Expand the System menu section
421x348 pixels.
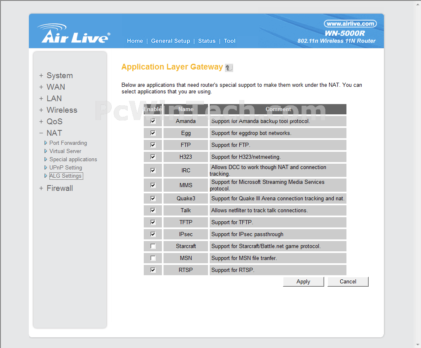(x=56, y=75)
